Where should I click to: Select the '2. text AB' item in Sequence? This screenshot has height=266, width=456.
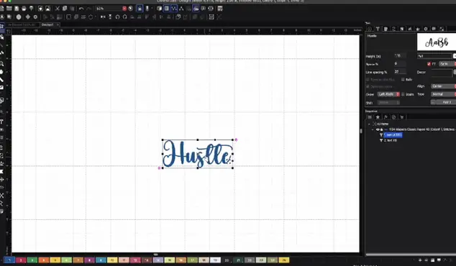[391, 140]
